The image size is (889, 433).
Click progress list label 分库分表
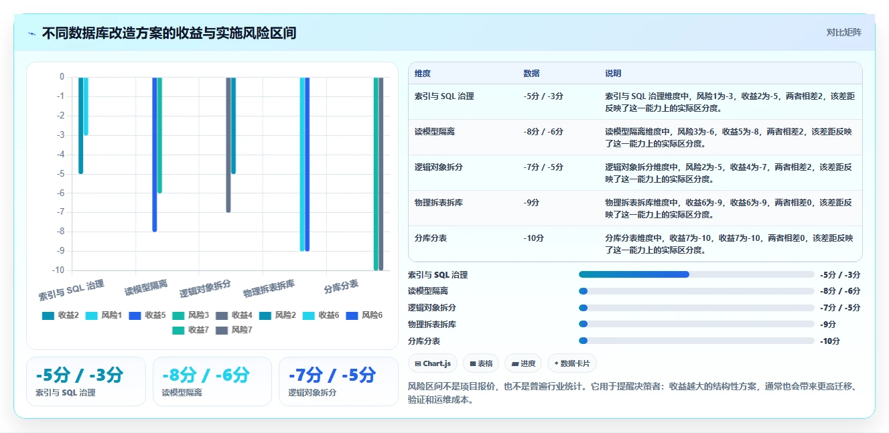pyautogui.click(x=424, y=341)
